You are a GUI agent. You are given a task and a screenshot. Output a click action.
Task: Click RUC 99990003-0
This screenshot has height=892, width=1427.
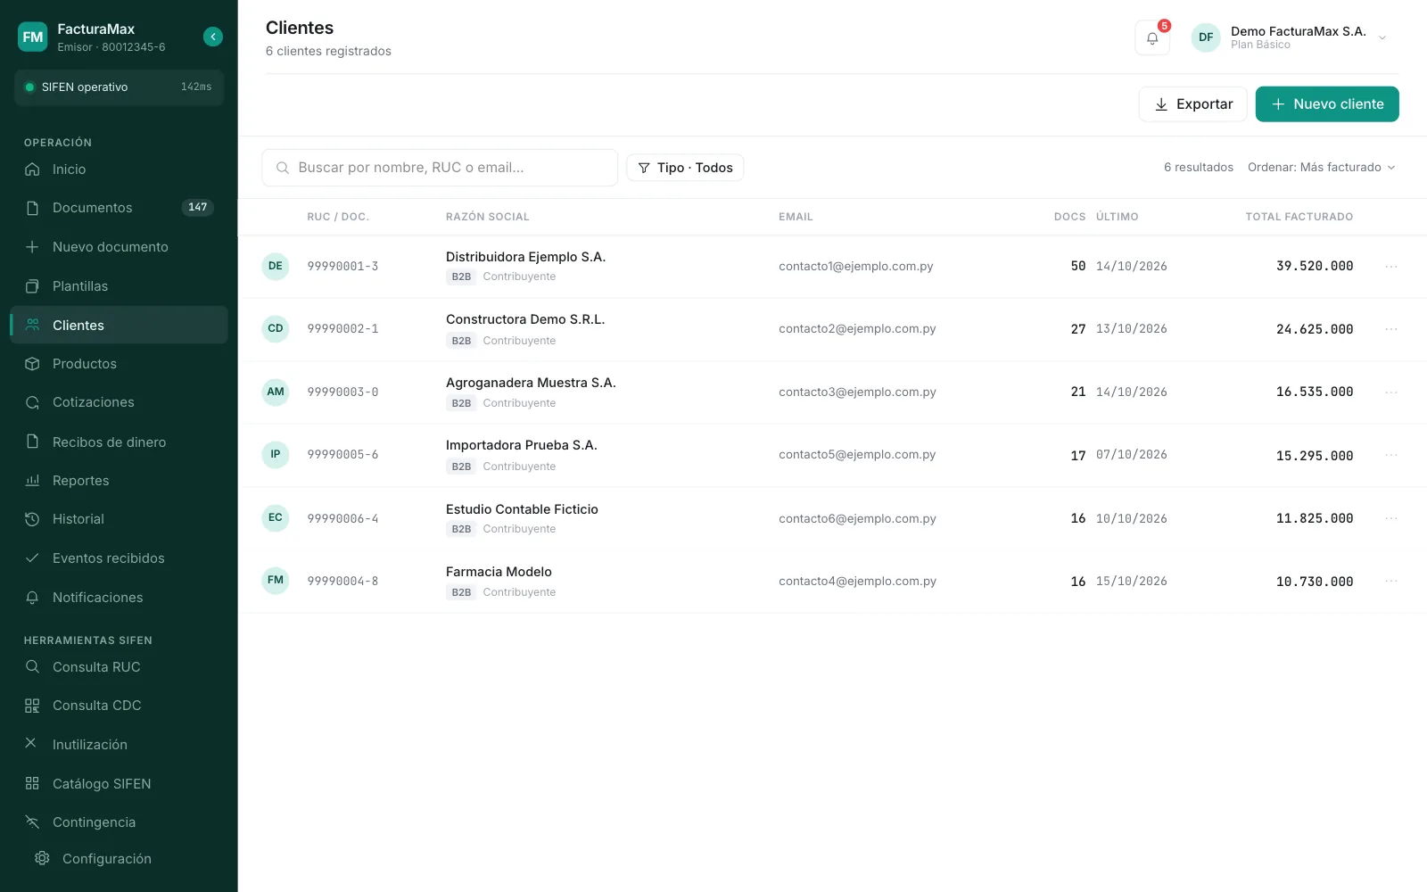tap(342, 392)
